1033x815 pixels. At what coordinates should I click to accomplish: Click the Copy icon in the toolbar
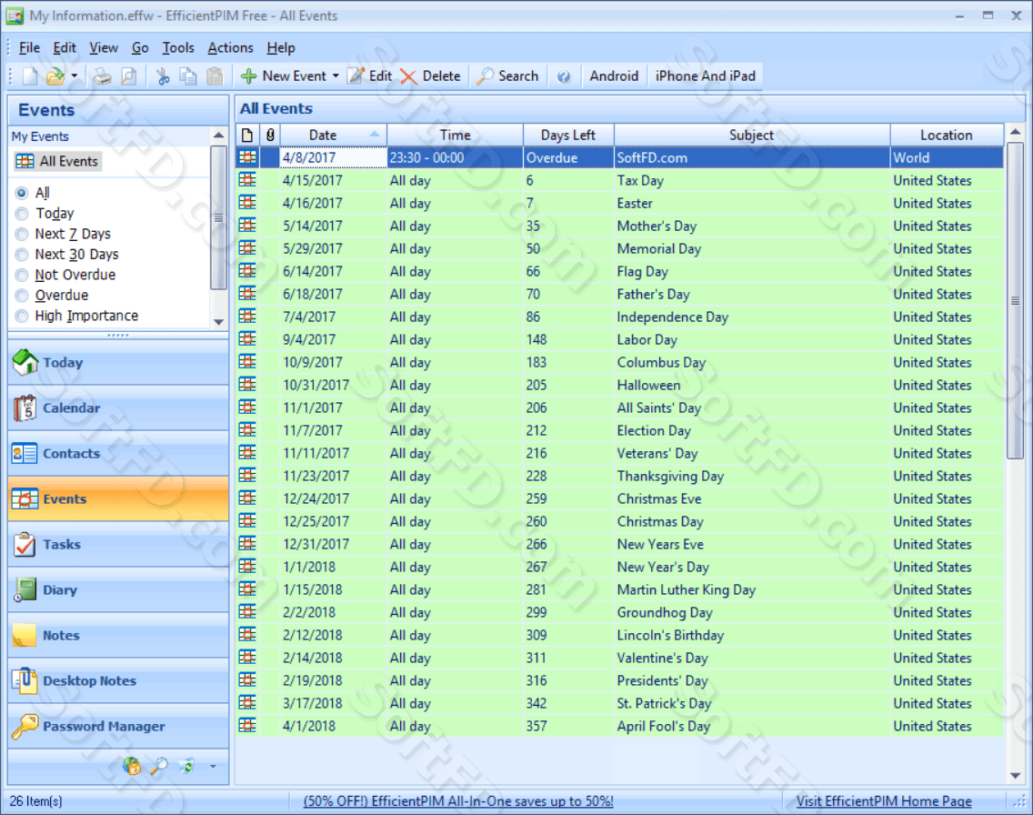tap(188, 76)
